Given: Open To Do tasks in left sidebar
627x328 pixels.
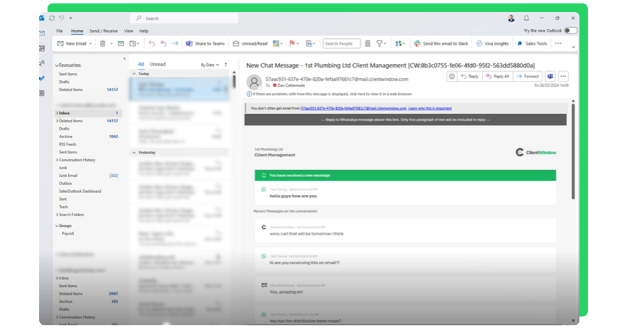Looking at the screenshot, I should [x=42, y=78].
